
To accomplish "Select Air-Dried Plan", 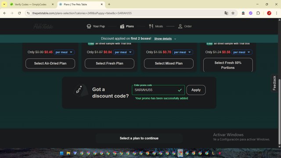I will coord(50,63).
